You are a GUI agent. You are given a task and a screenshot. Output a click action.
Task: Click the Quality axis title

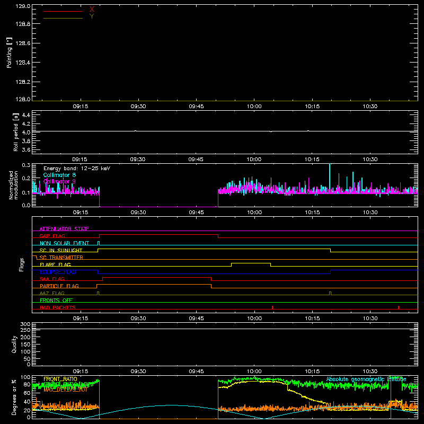14,344
